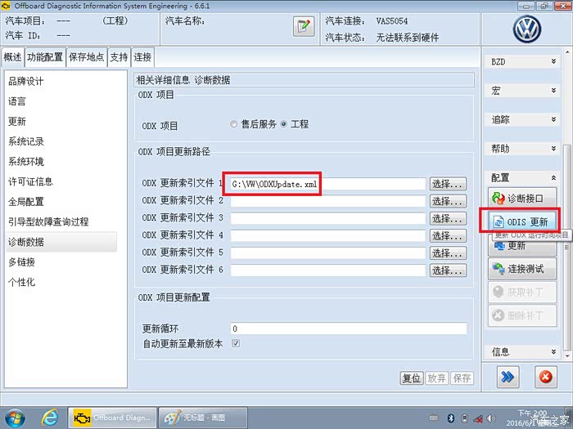Select 系统环境 in the left list
This screenshot has width=573, height=429.
pos(61,161)
